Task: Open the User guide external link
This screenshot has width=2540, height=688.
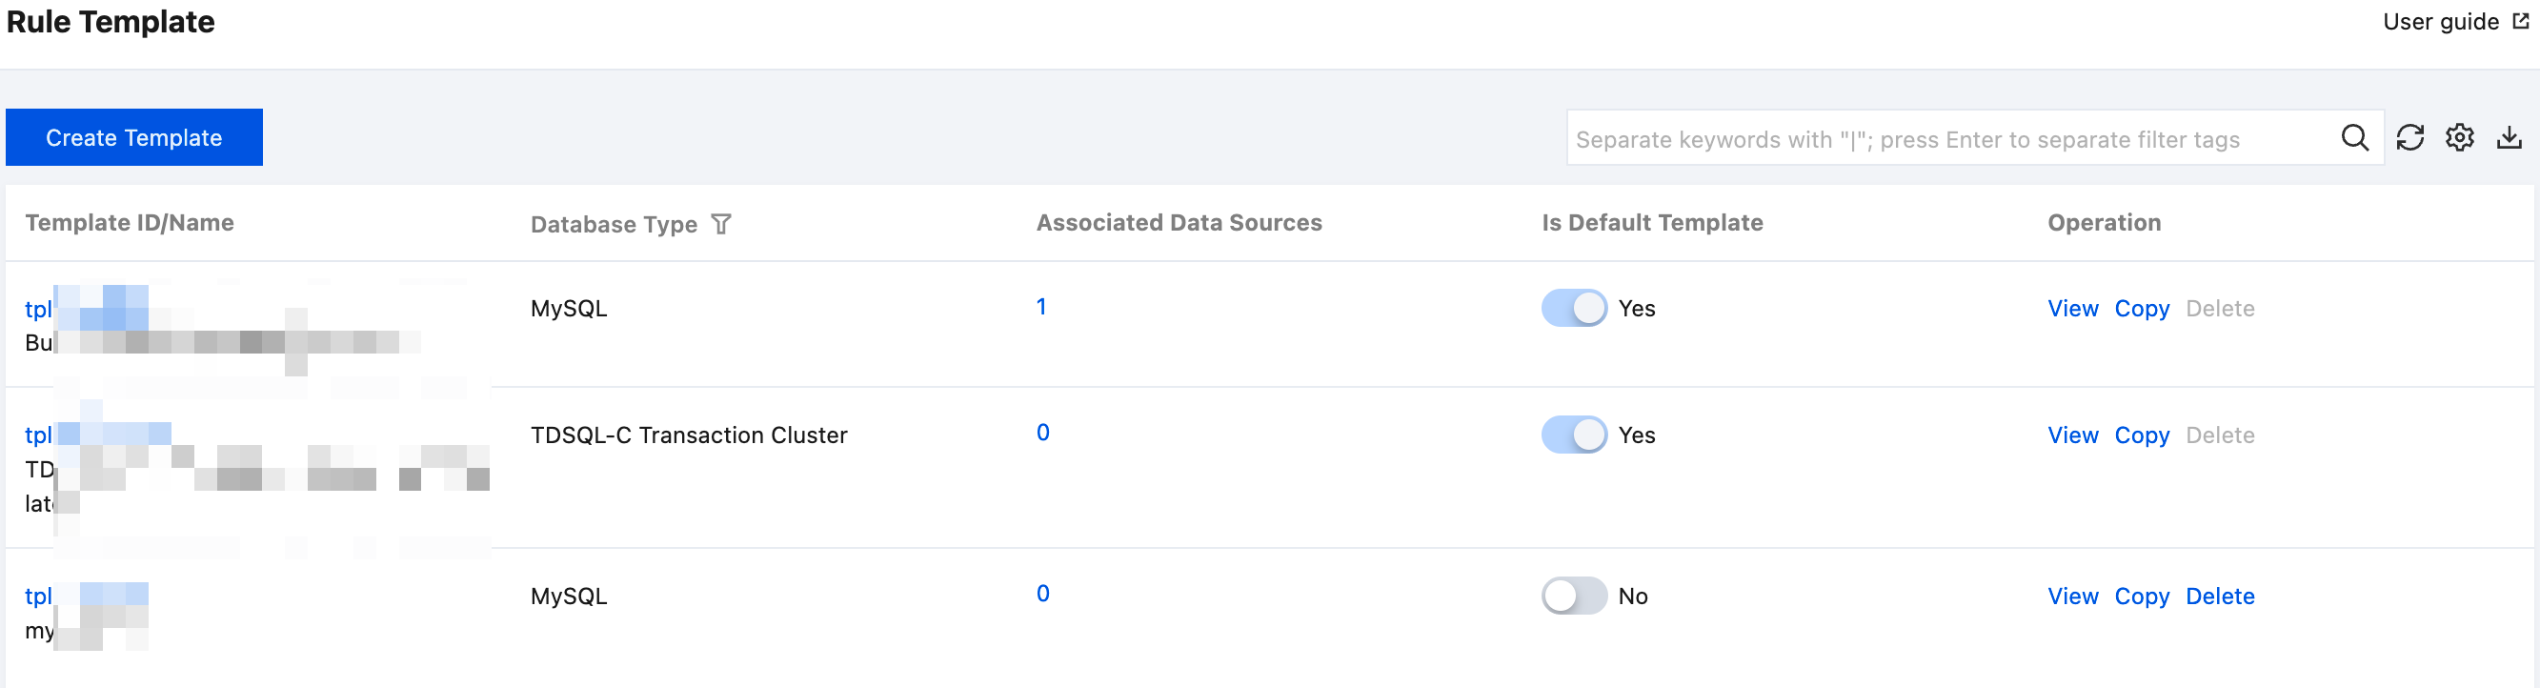Action: 2454,22
